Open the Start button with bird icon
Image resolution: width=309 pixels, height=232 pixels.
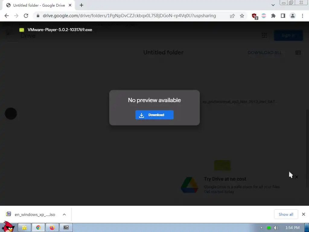tap(8, 227)
